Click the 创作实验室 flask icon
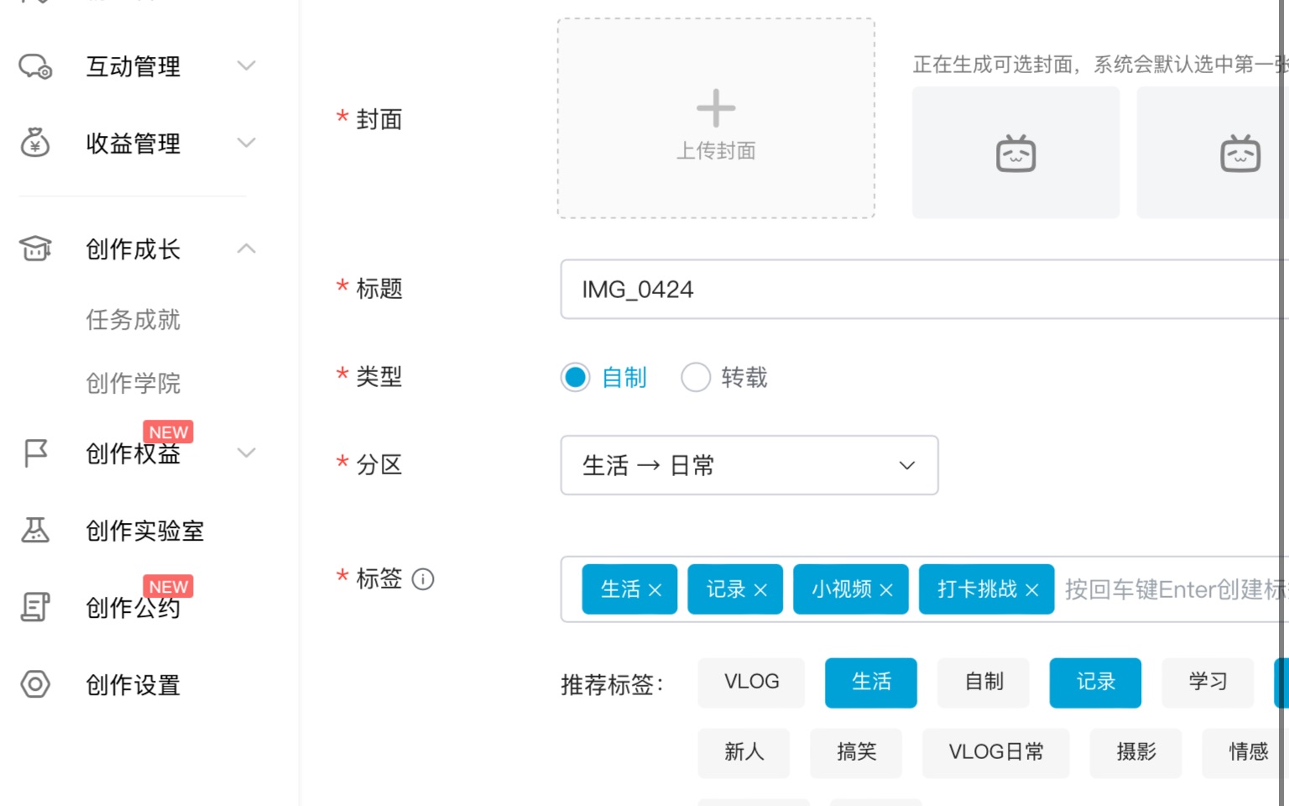Image resolution: width=1289 pixels, height=806 pixels. 35,530
